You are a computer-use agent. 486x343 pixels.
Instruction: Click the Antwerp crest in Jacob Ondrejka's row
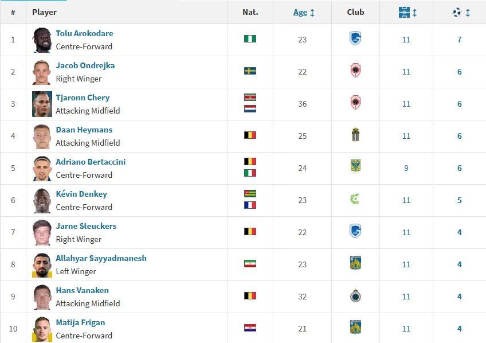(x=355, y=71)
